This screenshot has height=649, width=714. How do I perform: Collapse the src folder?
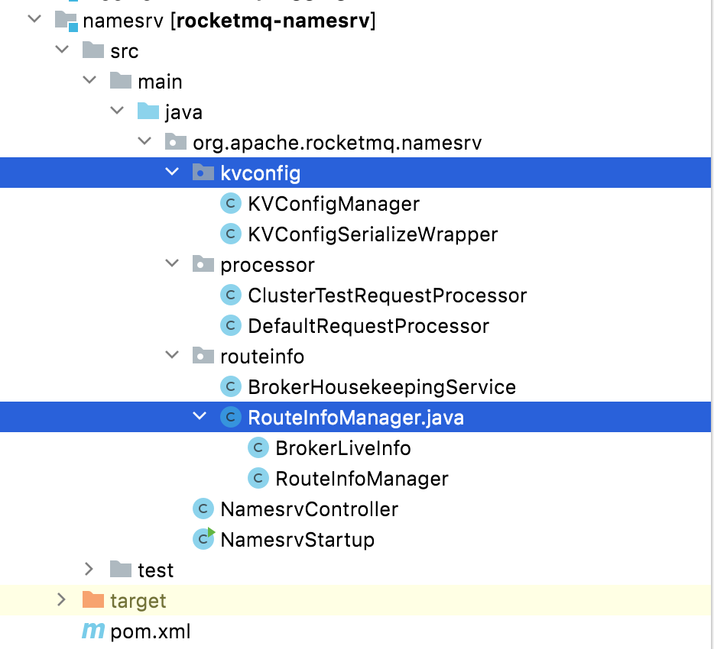[x=62, y=49]
